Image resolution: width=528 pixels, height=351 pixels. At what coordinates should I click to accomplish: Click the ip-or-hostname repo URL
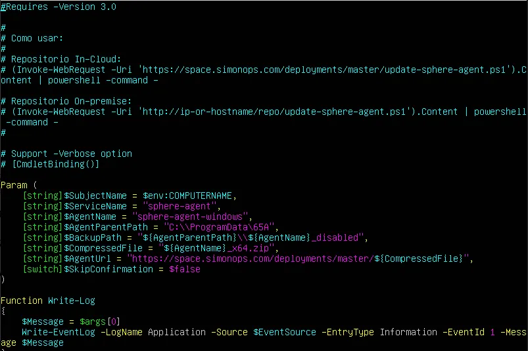(x=274, y=112)
